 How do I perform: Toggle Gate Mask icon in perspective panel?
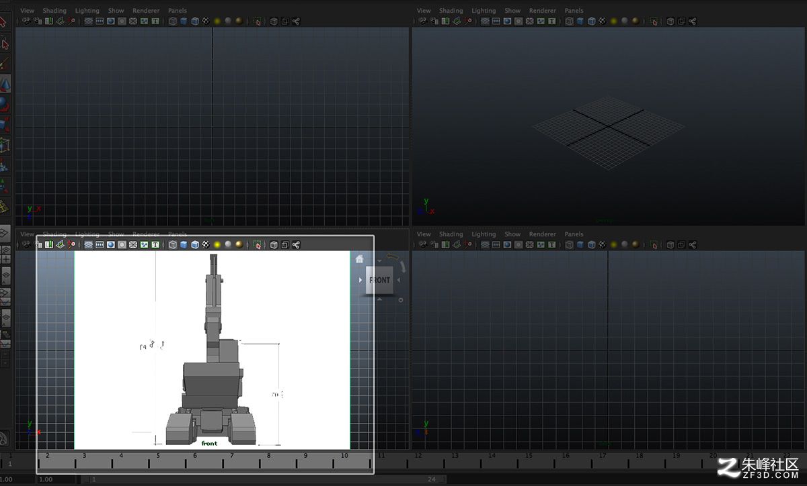click(x=518, y=21)
